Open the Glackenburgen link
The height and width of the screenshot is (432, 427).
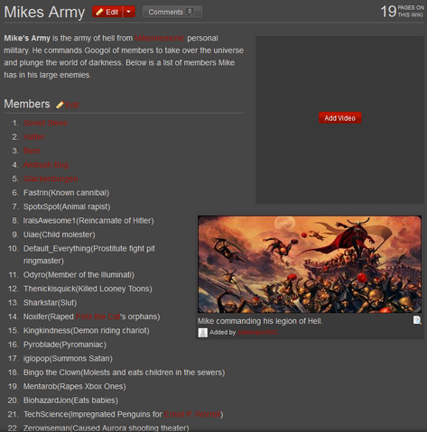click(x=51, y=179)
